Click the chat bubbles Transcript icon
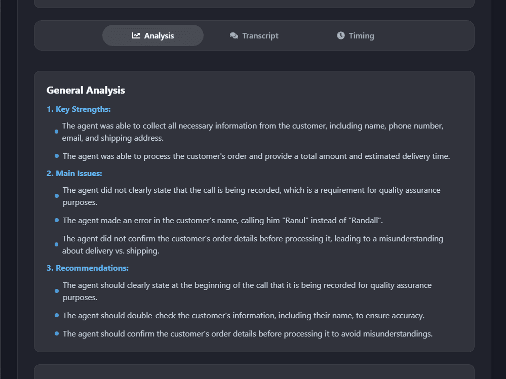The width and height of the screenshot is (506, 379). [x=234, y=35]
